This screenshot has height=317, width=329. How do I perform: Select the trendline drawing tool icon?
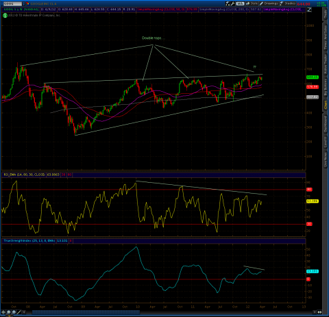pyautogui.click(x=19, y=312)
